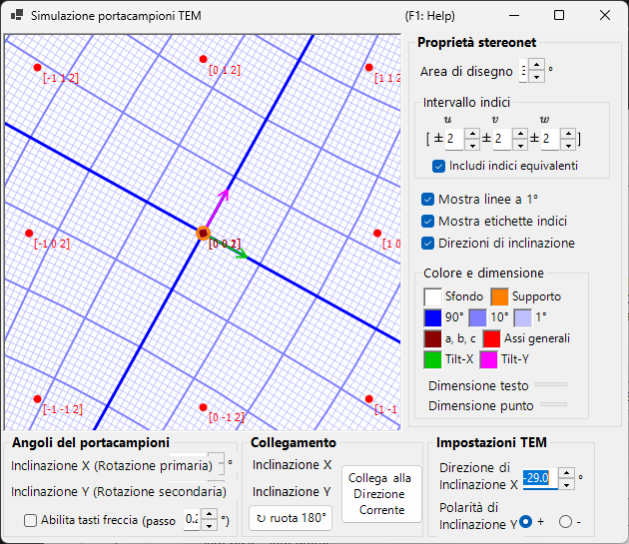Decrease Direzione di Inclinazione X value
This screenshot has width=629, height=544.
pos(566,484)
